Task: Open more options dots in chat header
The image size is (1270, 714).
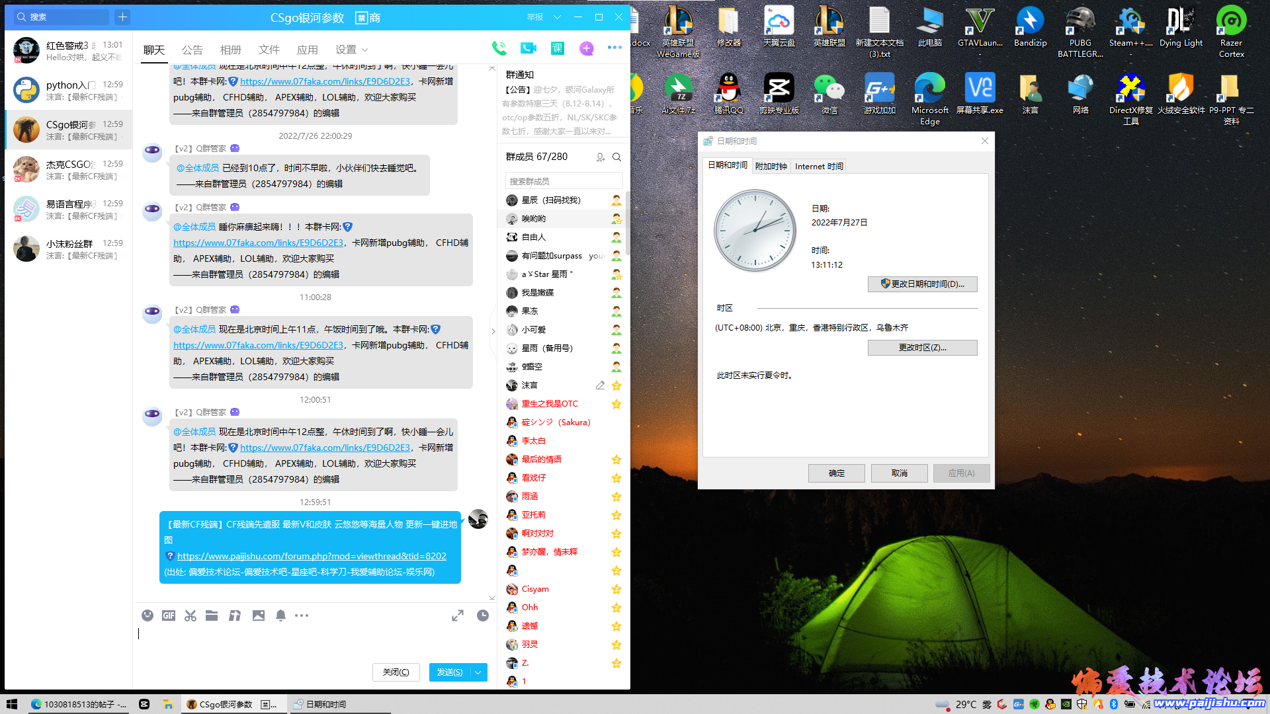Action: click(x=614, y=48)
